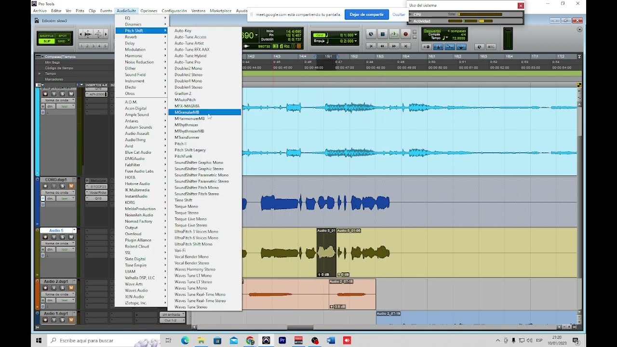Open the FabFilter plugin submenu
Viewport: 617px width, 347px height.
point(141,165)
